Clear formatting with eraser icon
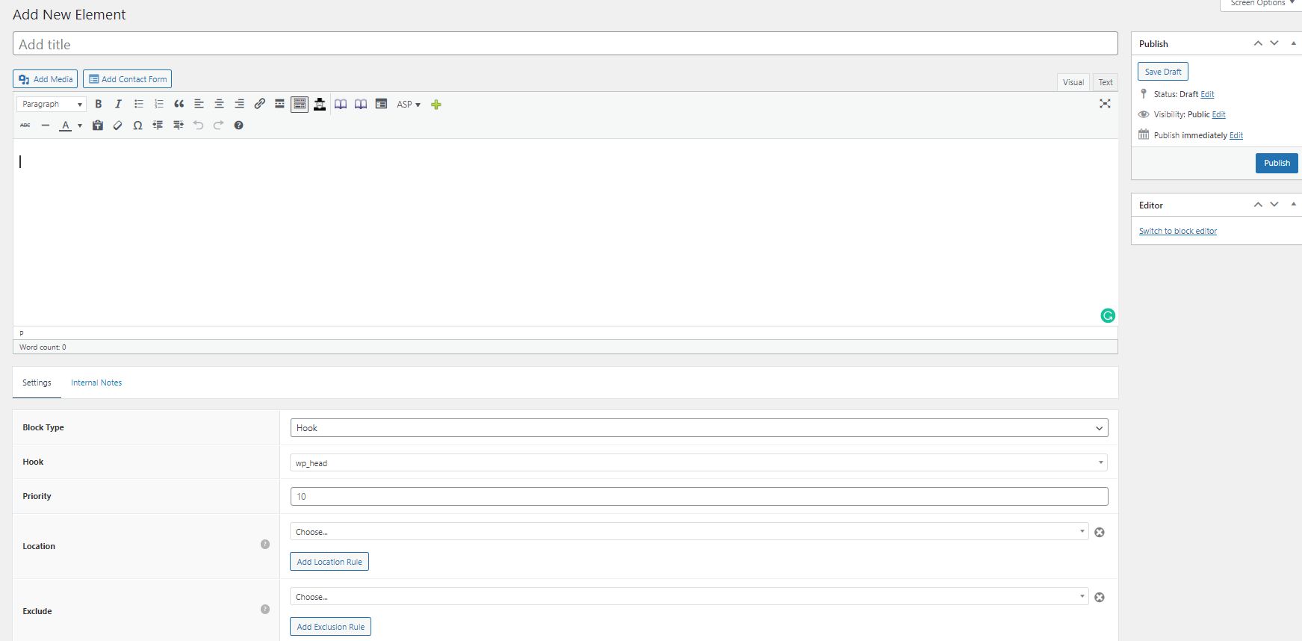This screenshot has width=1302, height=641. (x=117, y=125)
